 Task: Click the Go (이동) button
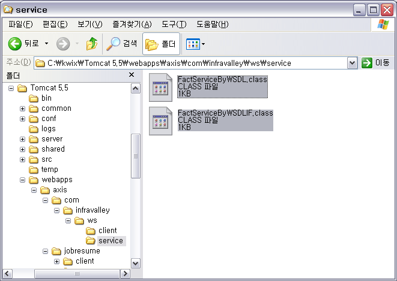tap(375, 63)
